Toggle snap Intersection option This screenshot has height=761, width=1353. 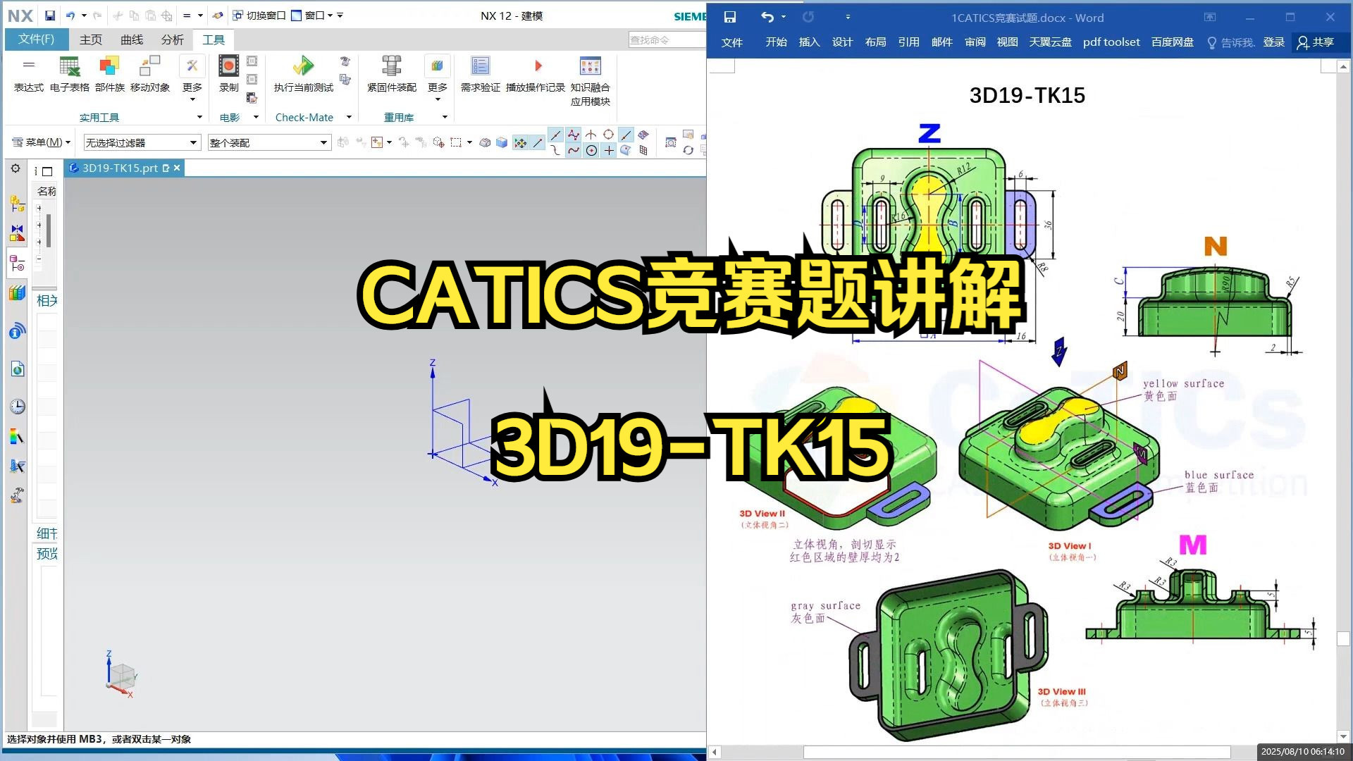(591, 135)
